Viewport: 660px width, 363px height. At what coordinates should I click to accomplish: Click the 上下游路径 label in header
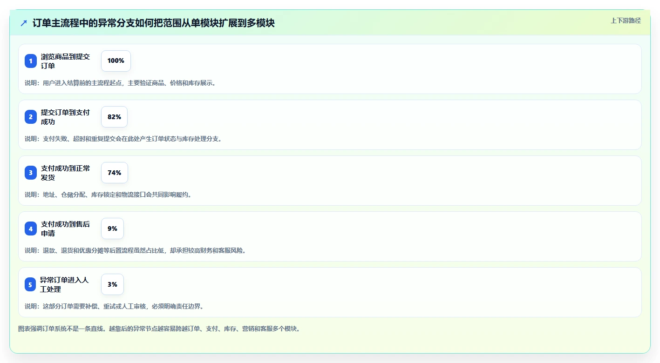[626, 20]
